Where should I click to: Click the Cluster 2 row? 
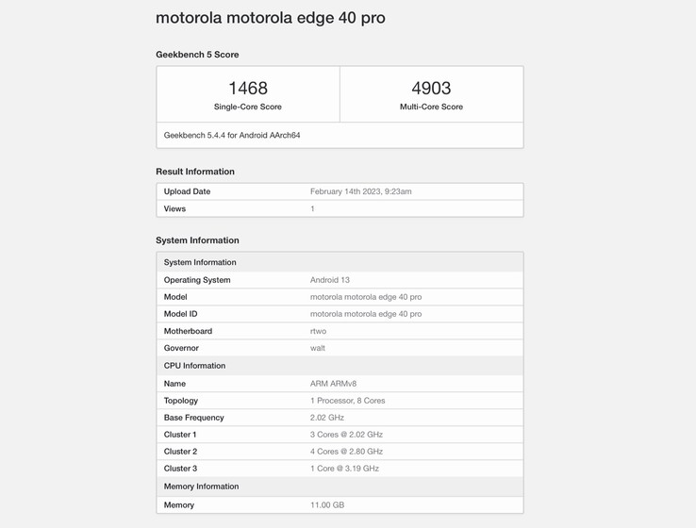(x=340, y=452)
